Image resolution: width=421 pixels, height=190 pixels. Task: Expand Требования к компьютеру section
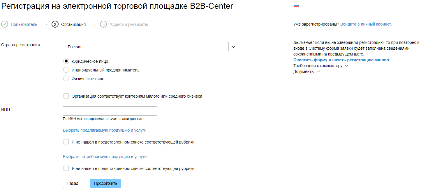click(x=320, y=66)
